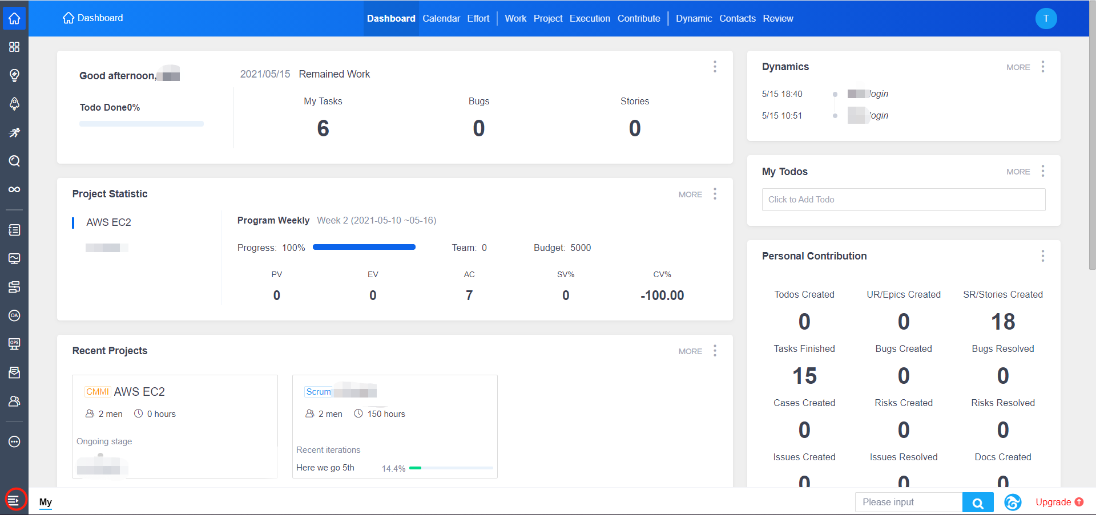1096x515 pixels.
Task: Click the running man sidebar icon
Action: (14, 132)
